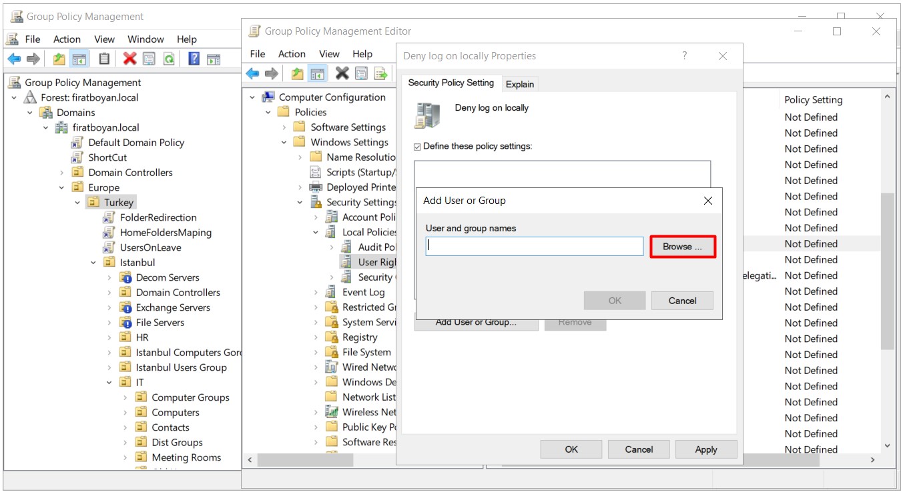Click the Default Domain Policy GPO link icon

click(x=77, y=143)
